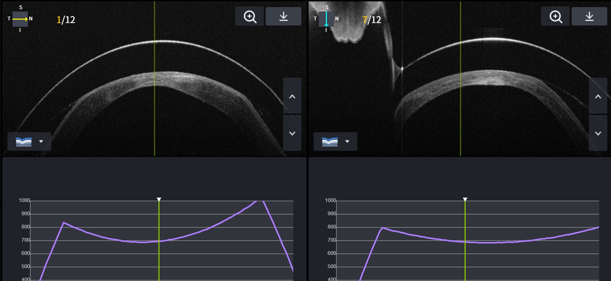Zoom into the right vertical OCT scan

pyautogui.click(x=556, y=16)
